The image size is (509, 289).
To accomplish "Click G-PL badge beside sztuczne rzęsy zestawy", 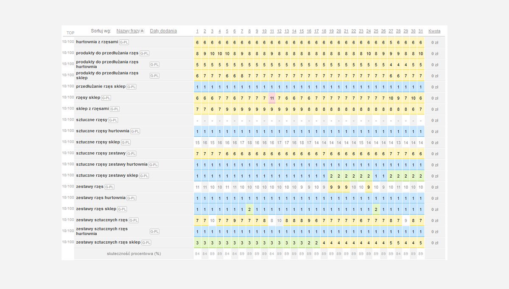I will 131,154.
